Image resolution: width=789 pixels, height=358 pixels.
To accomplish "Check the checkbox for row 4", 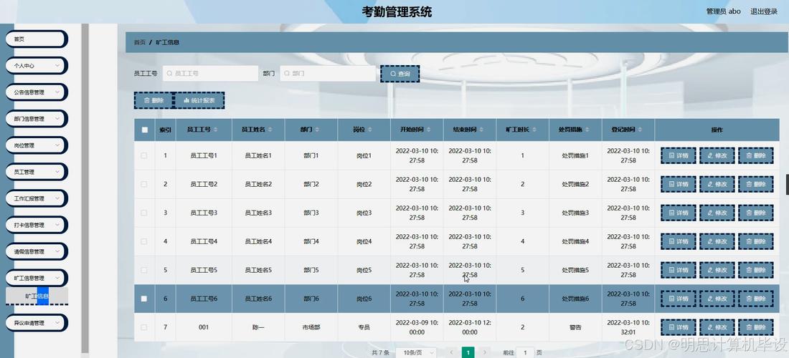I will [x=144, y=241].
